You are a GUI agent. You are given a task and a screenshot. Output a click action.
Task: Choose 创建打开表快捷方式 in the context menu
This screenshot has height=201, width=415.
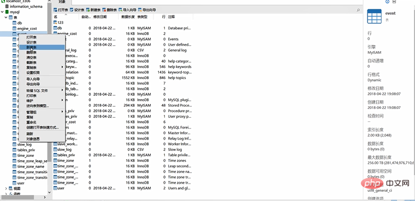(42, 127)
